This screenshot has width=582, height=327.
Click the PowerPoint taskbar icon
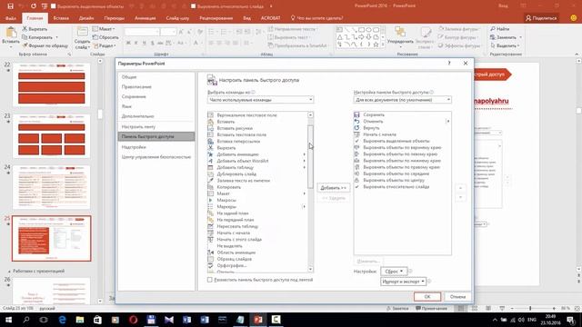[x=258, y=320]
